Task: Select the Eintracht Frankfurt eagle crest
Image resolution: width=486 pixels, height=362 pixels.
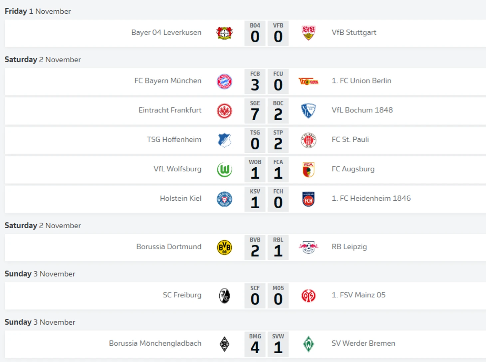Action: [224, 111]
